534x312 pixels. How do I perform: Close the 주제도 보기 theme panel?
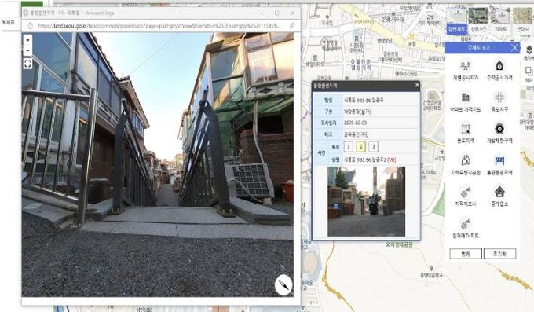[x=514, y=48]
